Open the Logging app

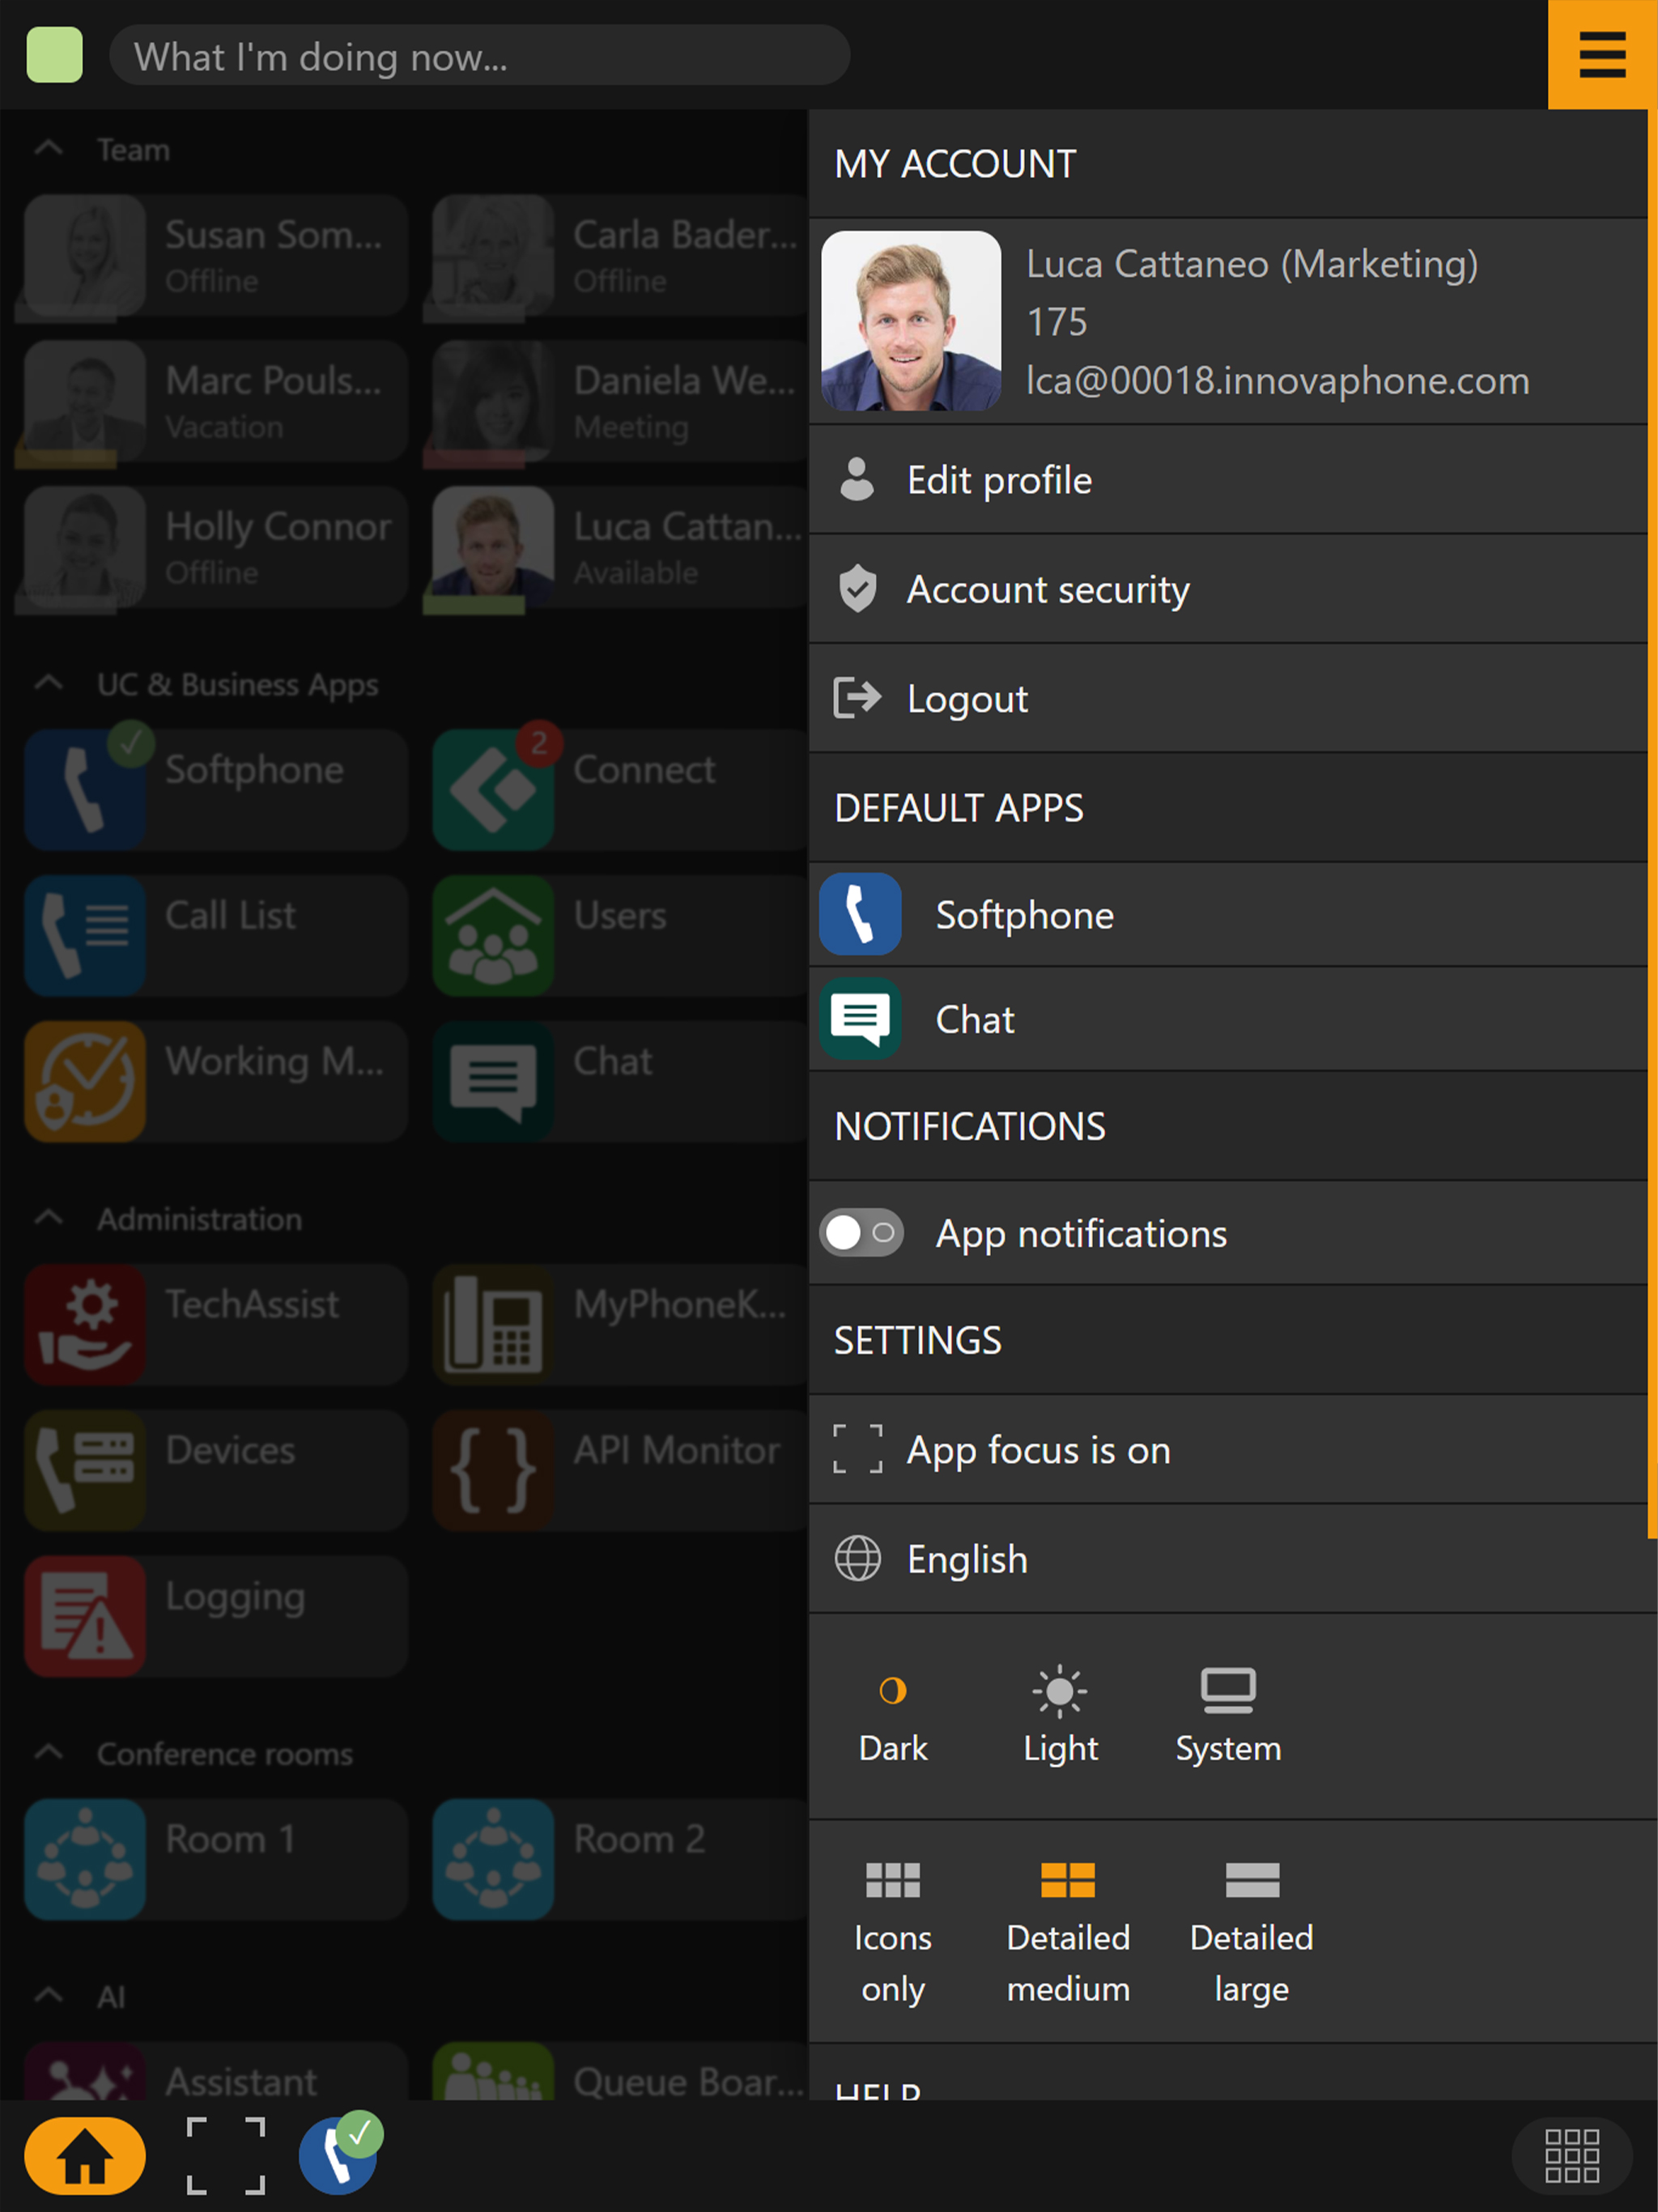216,1616
